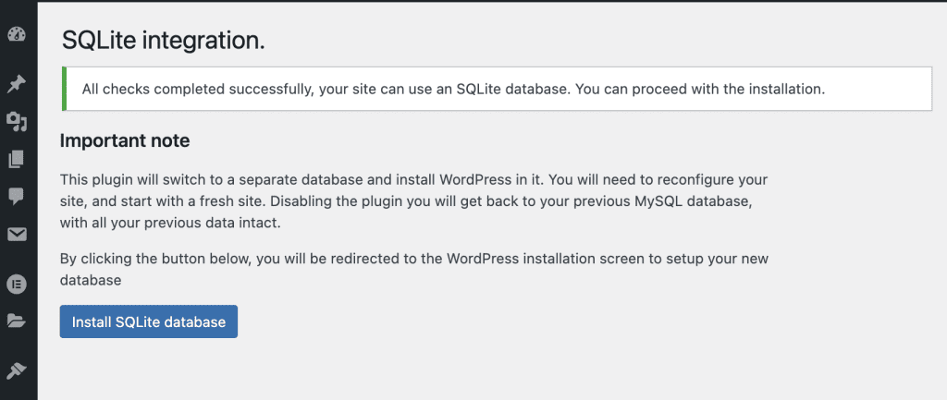The height and width of the screenshot is (400, 947).
Task: Open Templates via the folder icon
Action: [17, 321]
